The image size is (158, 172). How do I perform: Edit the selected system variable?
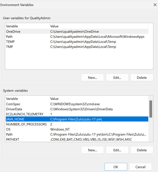[117, 150]
